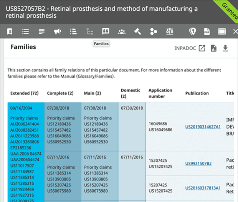Screen dimensions: 238x202
Task: Click the balance scales icon
Action: (x=169, y=31)
